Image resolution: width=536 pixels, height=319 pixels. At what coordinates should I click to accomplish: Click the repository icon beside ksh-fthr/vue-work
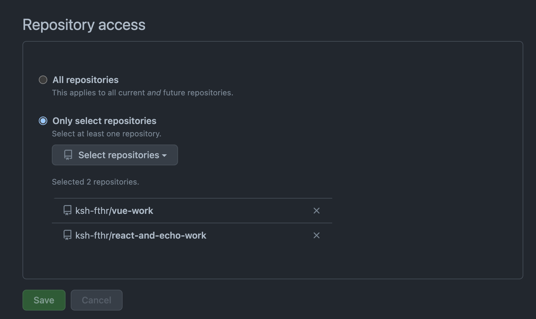pos(67,211)
